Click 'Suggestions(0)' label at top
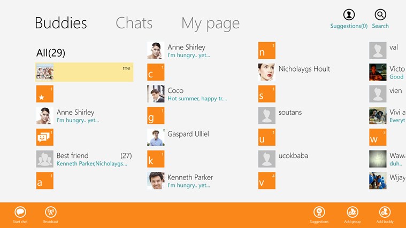The width and height of the screenshot is (406, 228). [349, 26]
